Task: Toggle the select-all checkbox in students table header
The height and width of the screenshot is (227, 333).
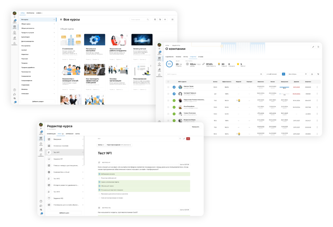Action: [x=168, y=81]
